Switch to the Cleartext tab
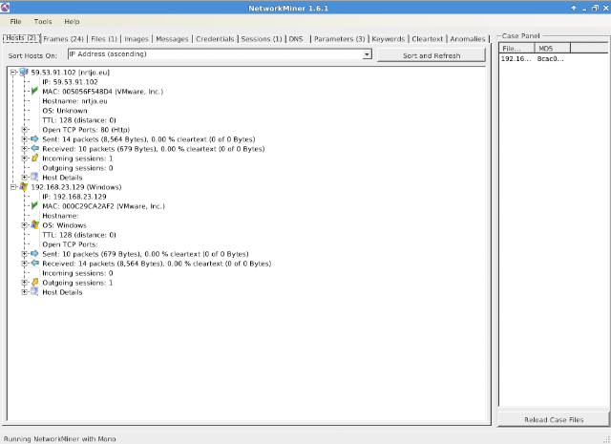 click(428, 38)
